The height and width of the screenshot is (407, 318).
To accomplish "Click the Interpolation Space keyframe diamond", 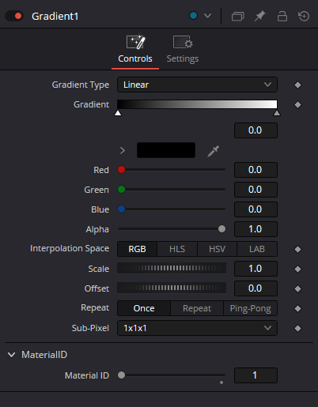I will 297,249.
